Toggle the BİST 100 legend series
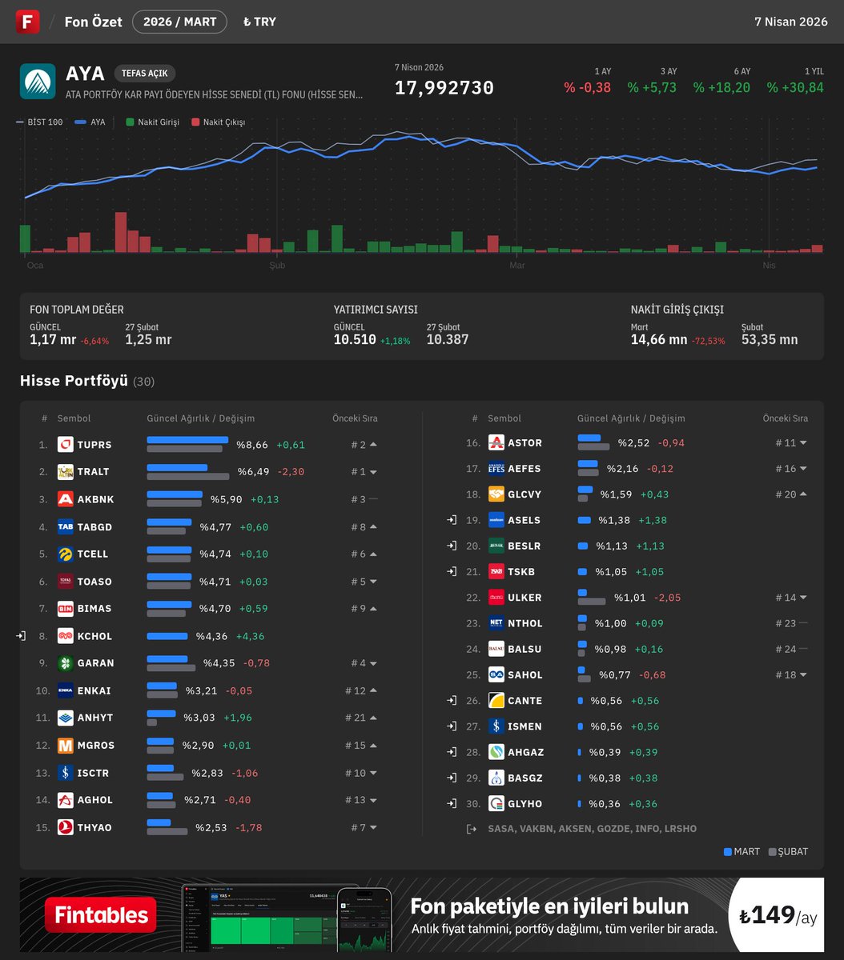The image size is (844, 960). click(x=39, y=122)
